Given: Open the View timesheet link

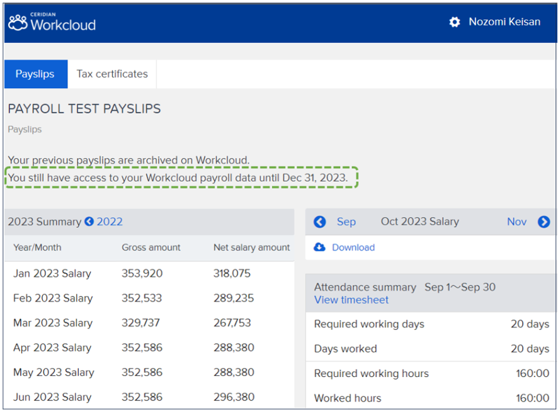Looking at the screenshot, I should (x=351, y=300).
